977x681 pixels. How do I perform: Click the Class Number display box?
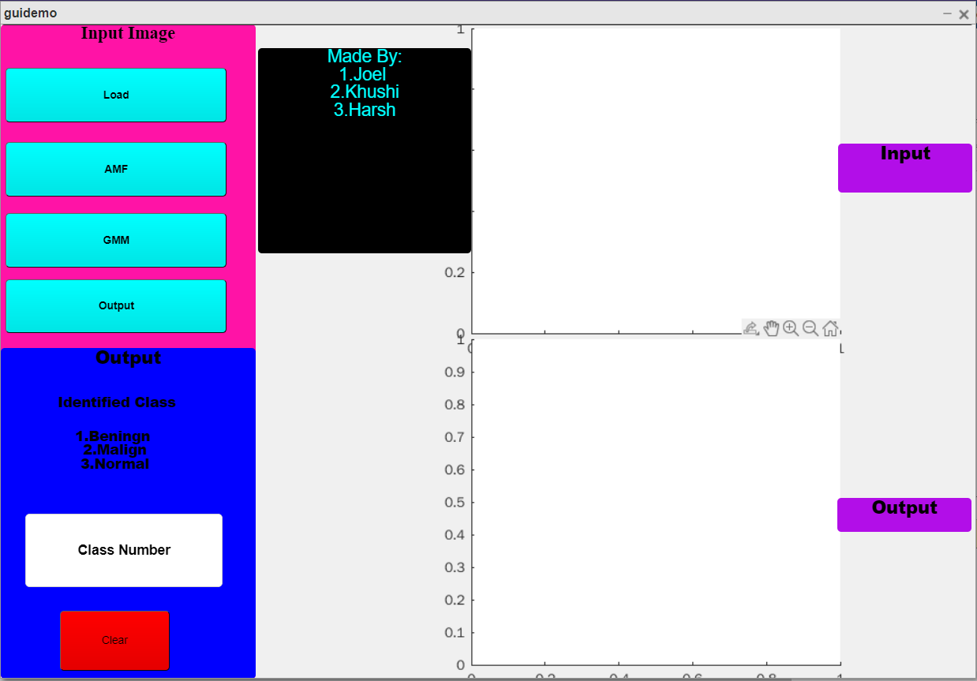point(123,550)
